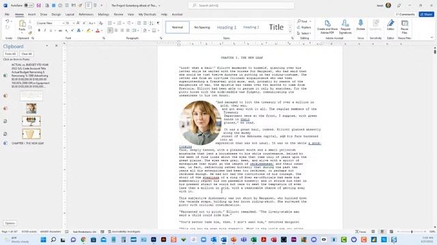Screen dimensions: 437x245
Task: Toggle Italic formatting
Action: point(45,30)
